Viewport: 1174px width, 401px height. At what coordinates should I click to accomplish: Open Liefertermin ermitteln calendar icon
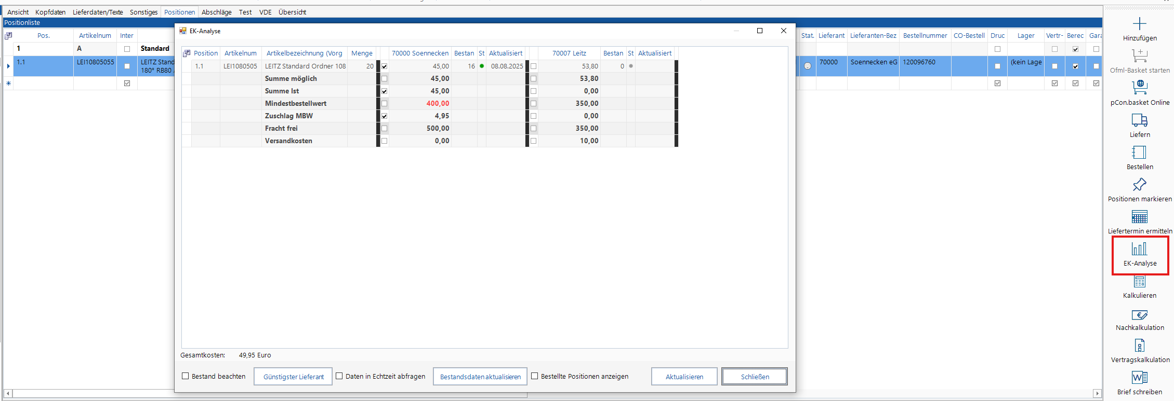coord(1139,217)
